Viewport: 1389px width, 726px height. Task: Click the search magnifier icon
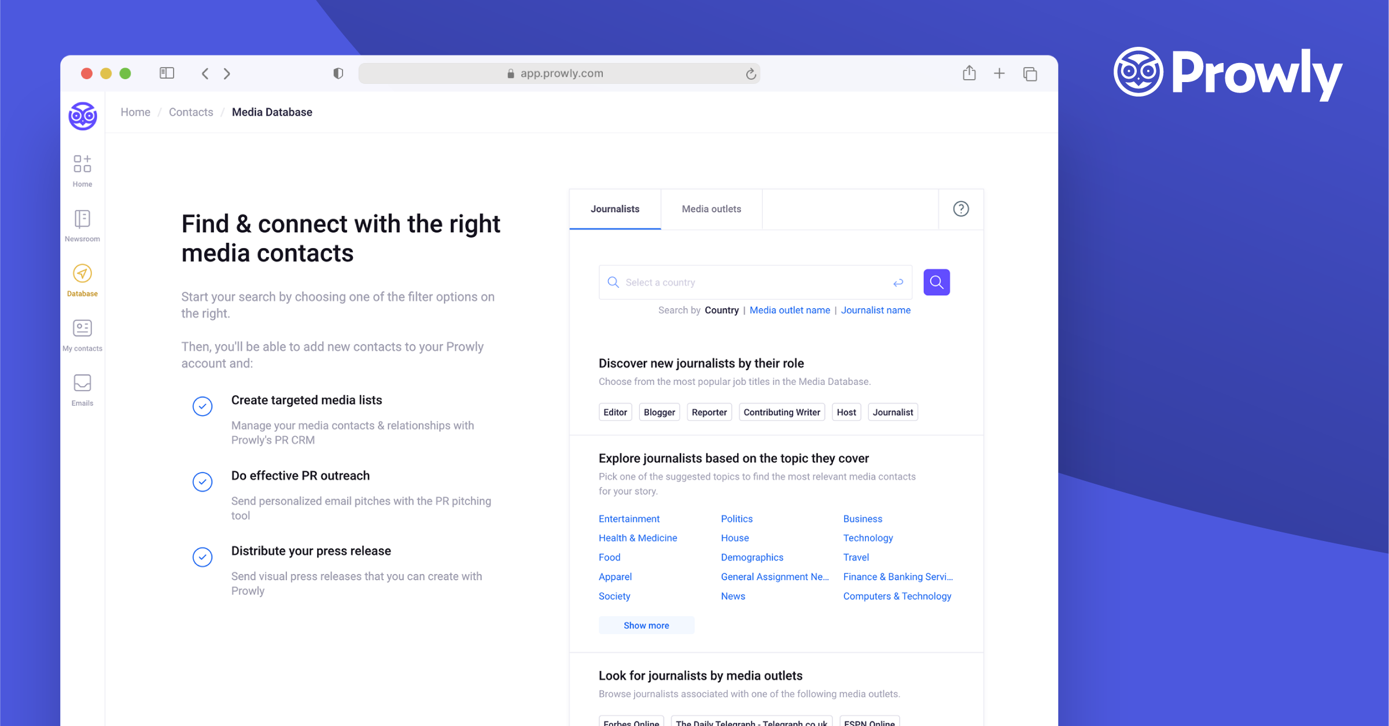(936, 283)
